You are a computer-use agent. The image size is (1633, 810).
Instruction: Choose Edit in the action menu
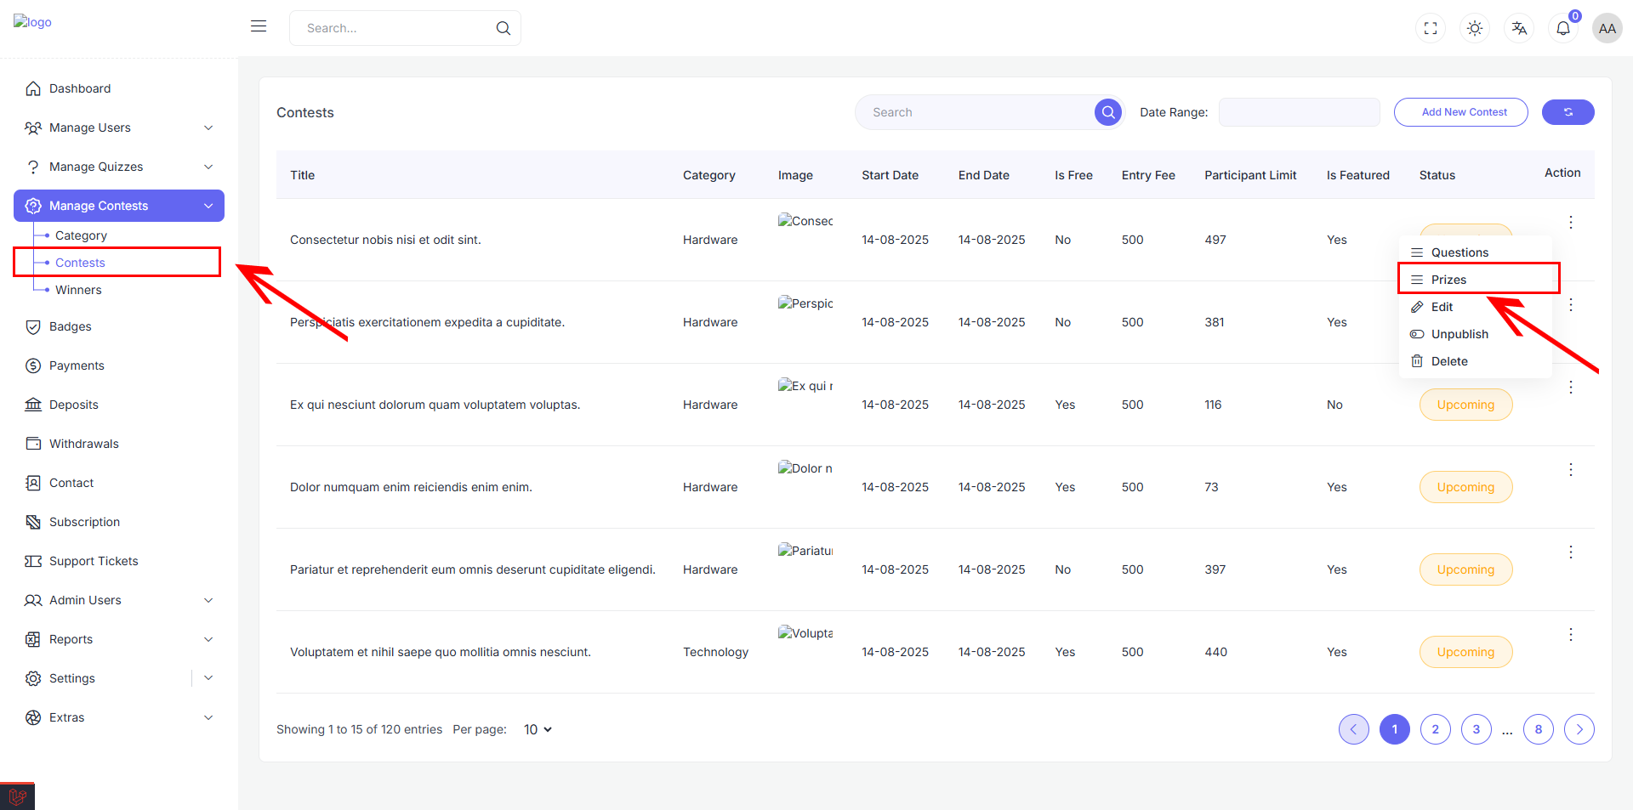pos(1476,307)
